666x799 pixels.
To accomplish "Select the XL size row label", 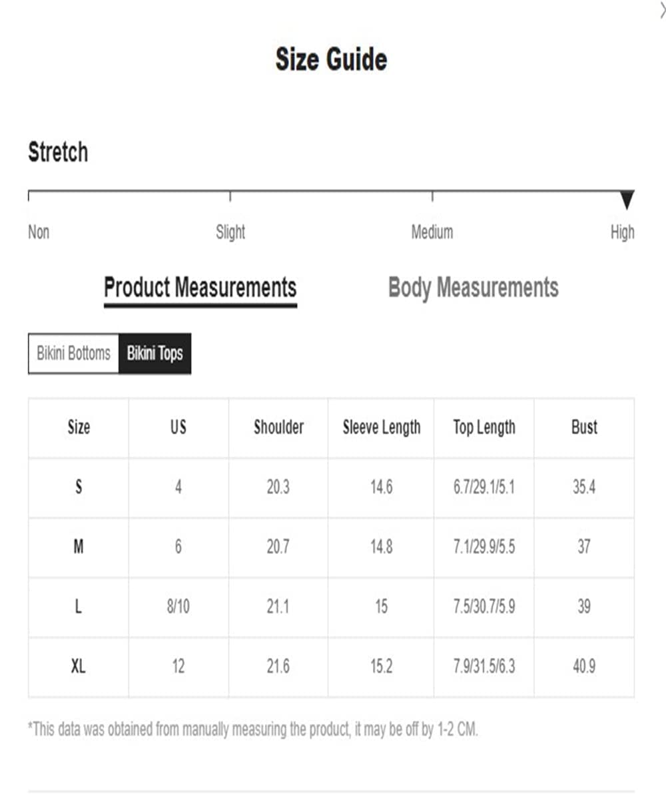I will click(x=79, y=666).
